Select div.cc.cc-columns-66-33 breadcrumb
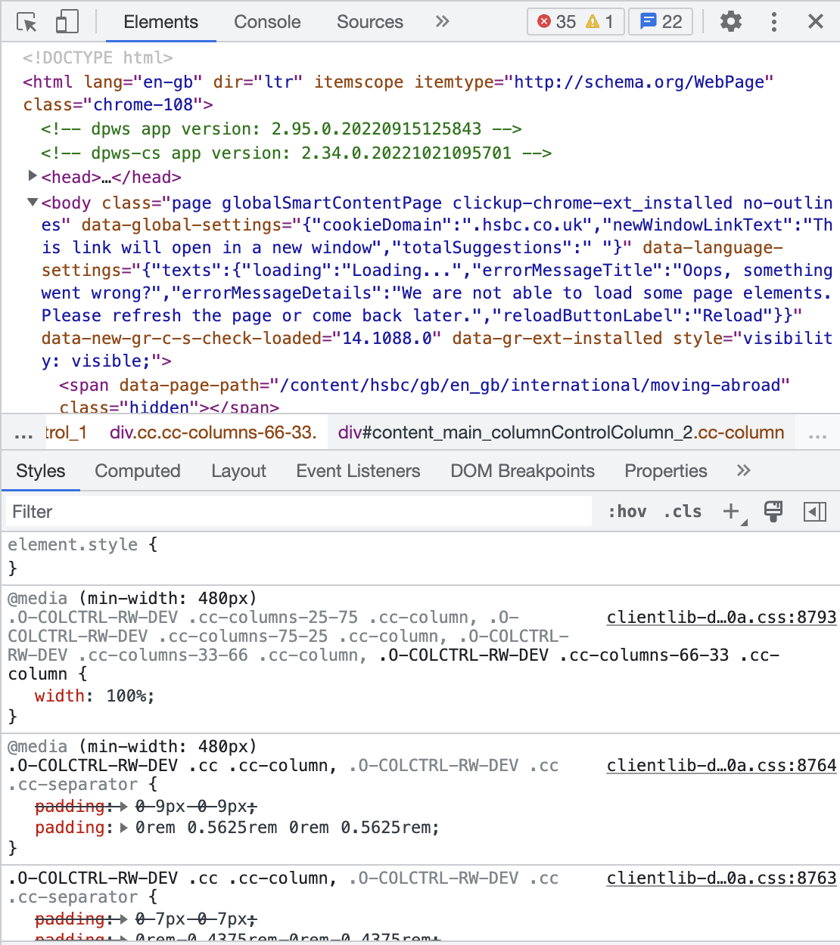This screenshot has height=945, width=840. point(212,432)
